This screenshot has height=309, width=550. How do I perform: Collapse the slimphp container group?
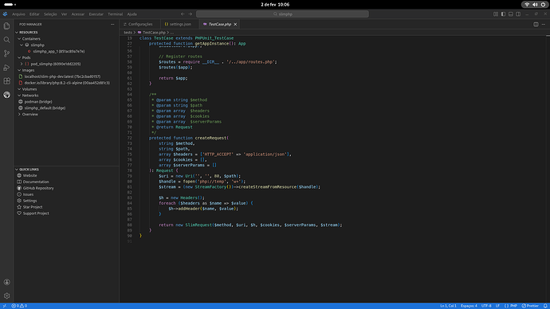click(22, 45)
